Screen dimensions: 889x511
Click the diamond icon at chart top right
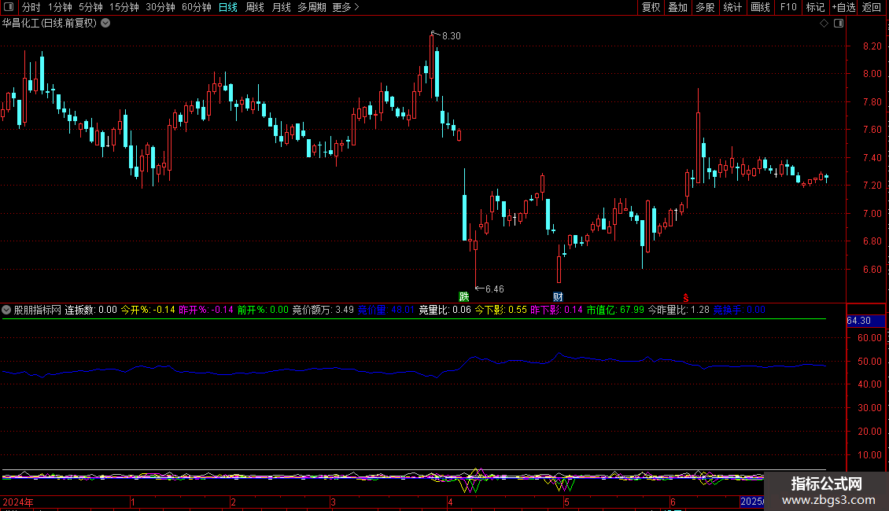click(824, 24)
